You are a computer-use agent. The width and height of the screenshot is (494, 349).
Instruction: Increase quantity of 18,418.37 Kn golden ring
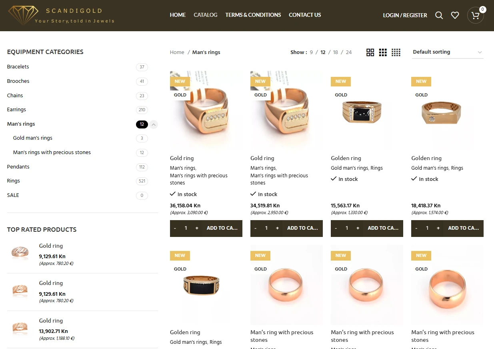pos(438,228)
